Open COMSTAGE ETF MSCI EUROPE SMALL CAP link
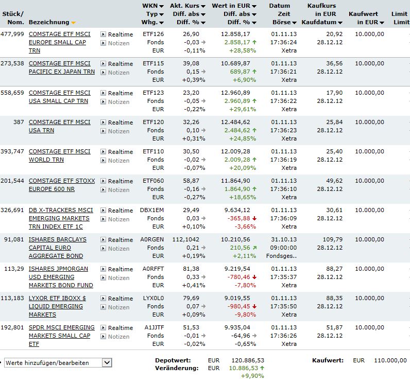 [60, 42]
